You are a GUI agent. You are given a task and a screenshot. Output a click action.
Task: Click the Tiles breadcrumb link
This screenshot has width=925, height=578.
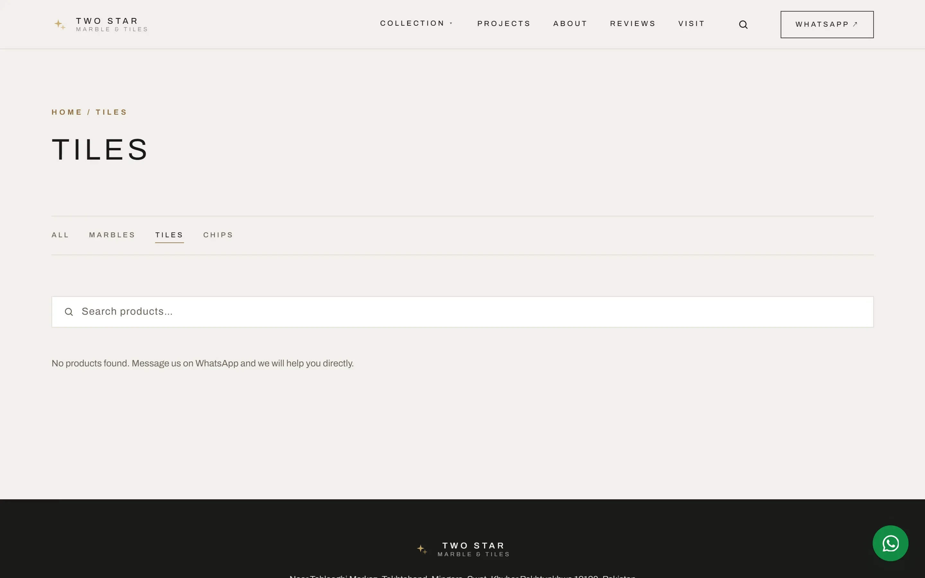tap(111, 112)
